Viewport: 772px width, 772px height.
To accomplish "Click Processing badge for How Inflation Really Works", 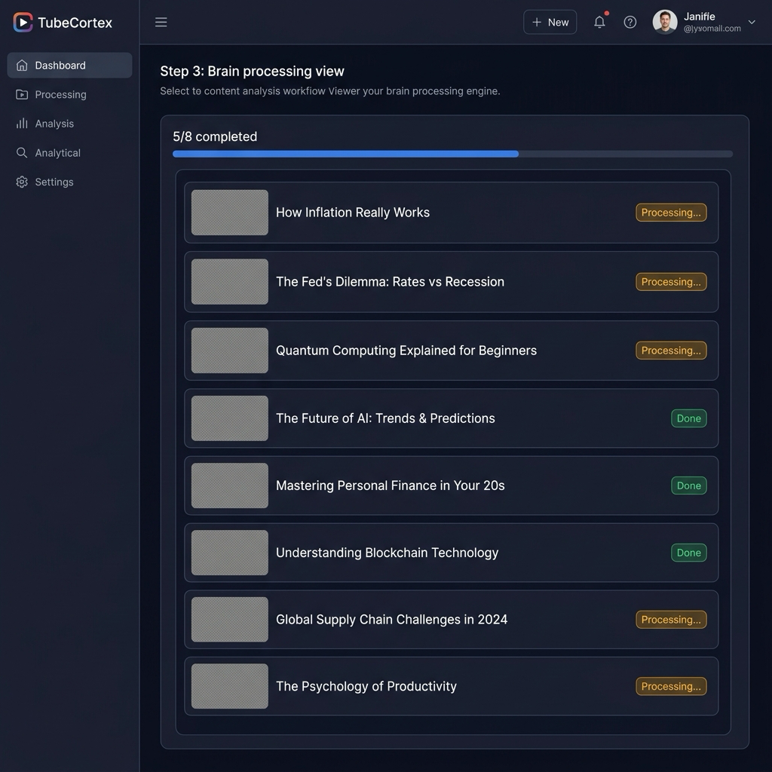I will click(671, 213).
